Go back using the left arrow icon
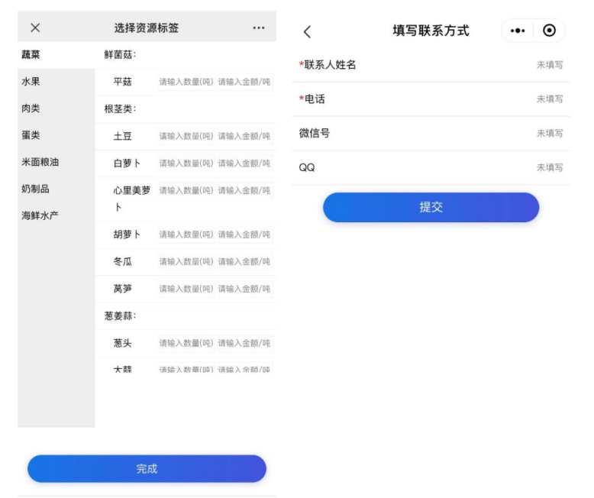The image size is (594, 498). tap(307, 31)
